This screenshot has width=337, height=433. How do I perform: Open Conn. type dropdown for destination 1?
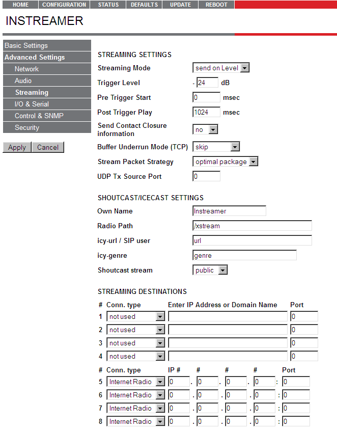pyautogui.click(x=135, y=317)
